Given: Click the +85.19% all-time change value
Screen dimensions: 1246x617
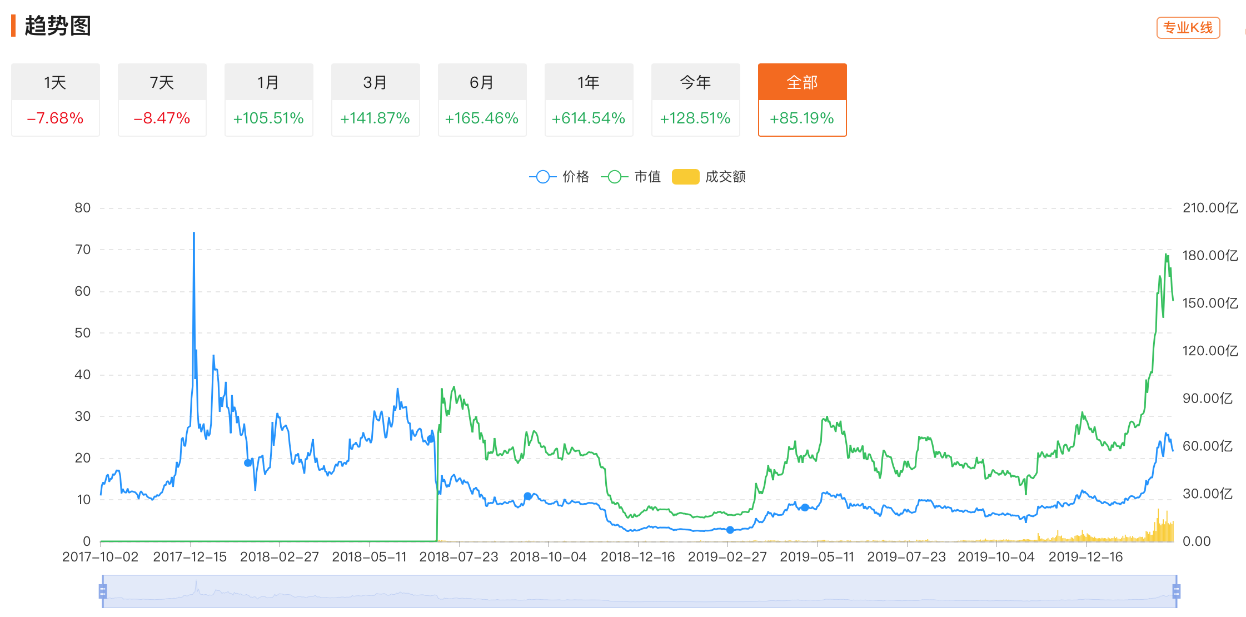Looking at the screenshot, I should 802,118.
